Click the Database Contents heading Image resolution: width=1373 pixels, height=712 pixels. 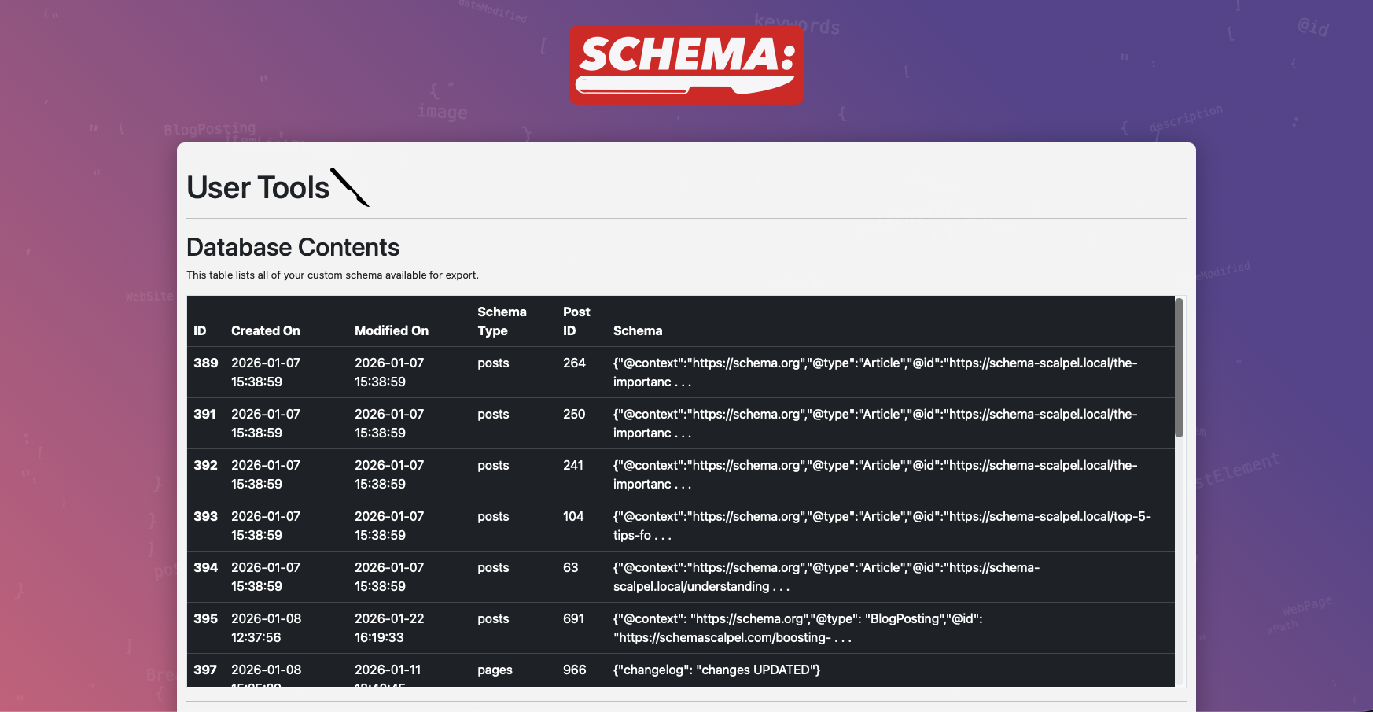[x=293, y=247]
